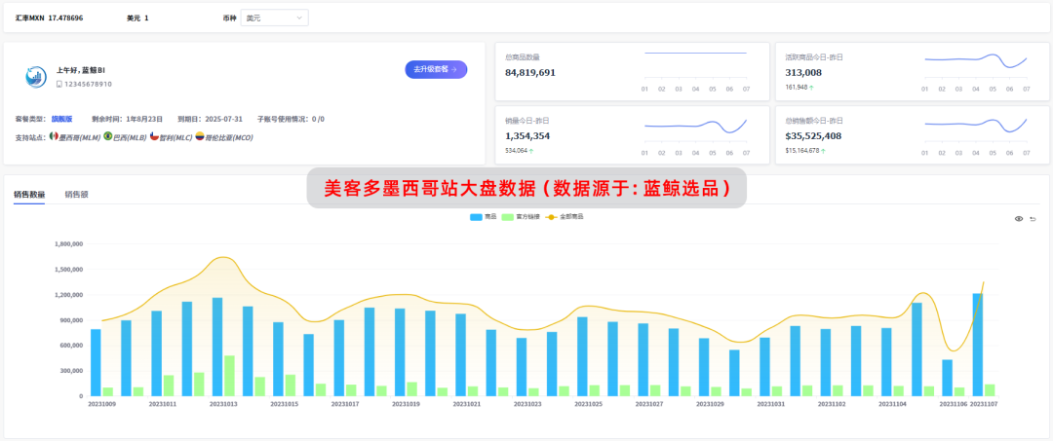Click the Mexico flag icon for 墨西哥(MLM)

click(54, 136)
